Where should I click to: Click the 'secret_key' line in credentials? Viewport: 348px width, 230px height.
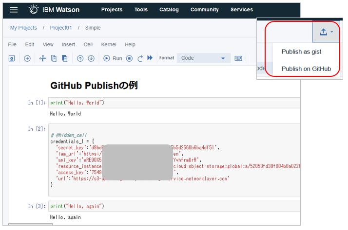(137, 147)
